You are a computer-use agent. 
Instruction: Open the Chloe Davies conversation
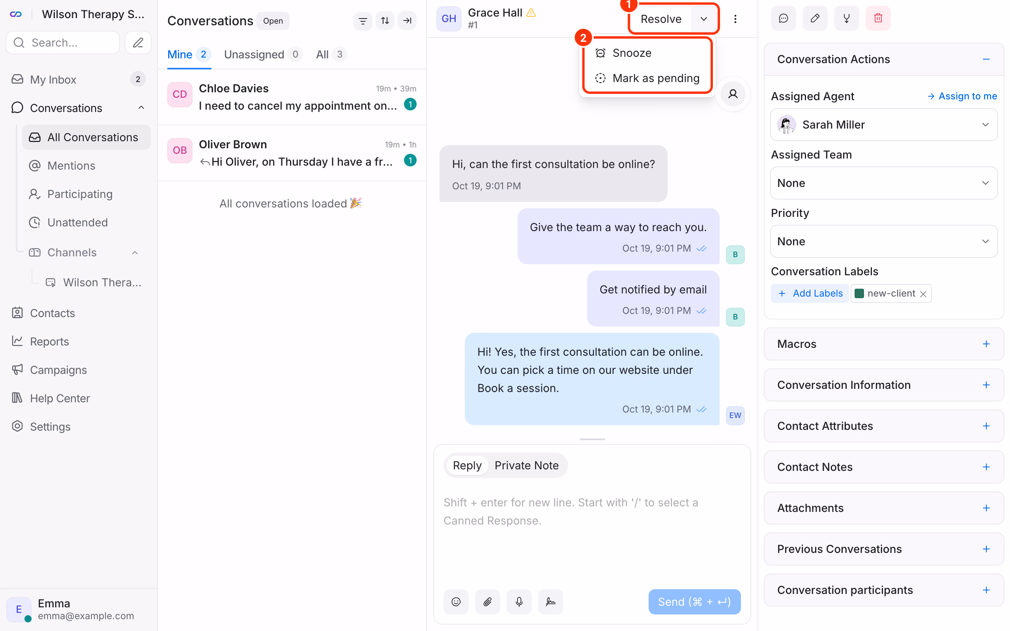tap(292, 97)
